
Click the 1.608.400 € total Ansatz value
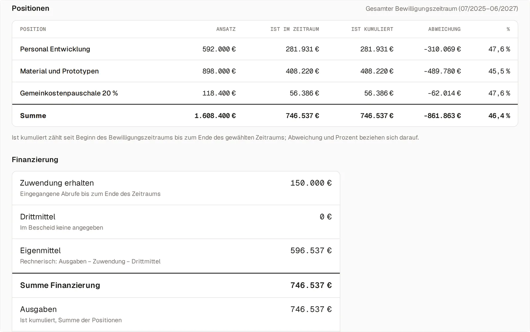coord(215,116)
